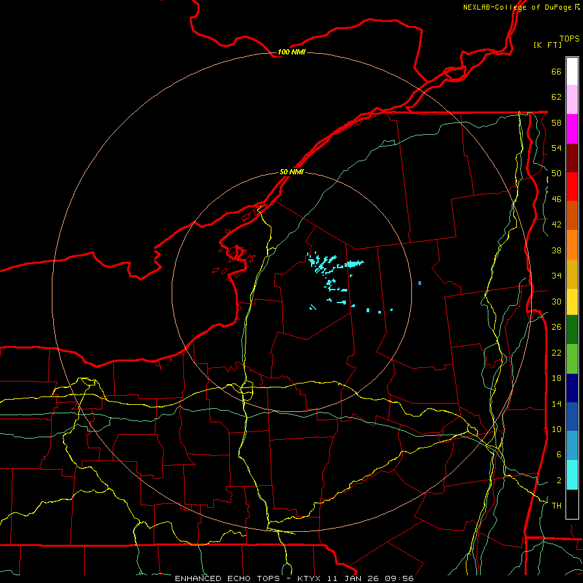Click the dark green swatch near 26

[572, 330]
